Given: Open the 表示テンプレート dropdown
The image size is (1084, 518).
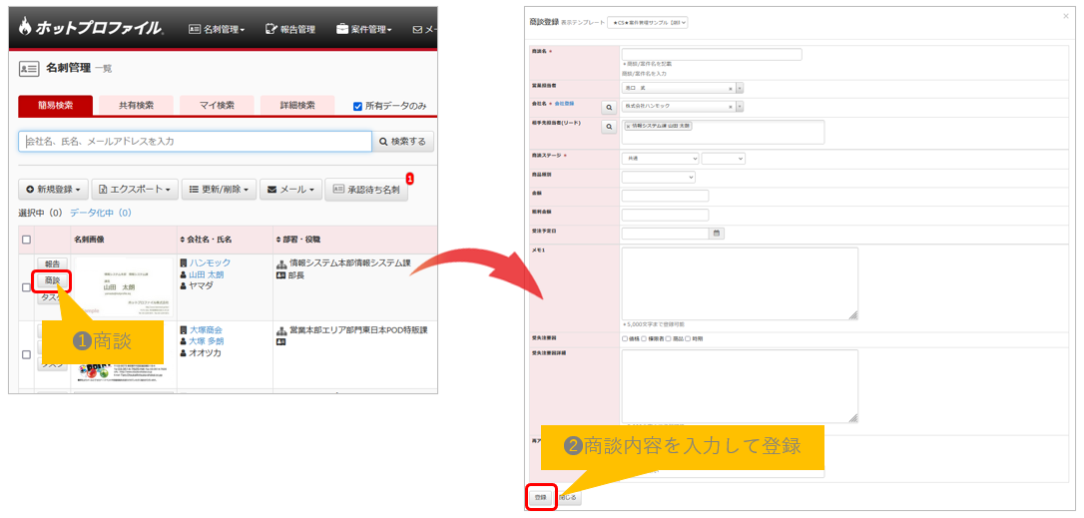Looking at the screenshot, I should (647, 22).
